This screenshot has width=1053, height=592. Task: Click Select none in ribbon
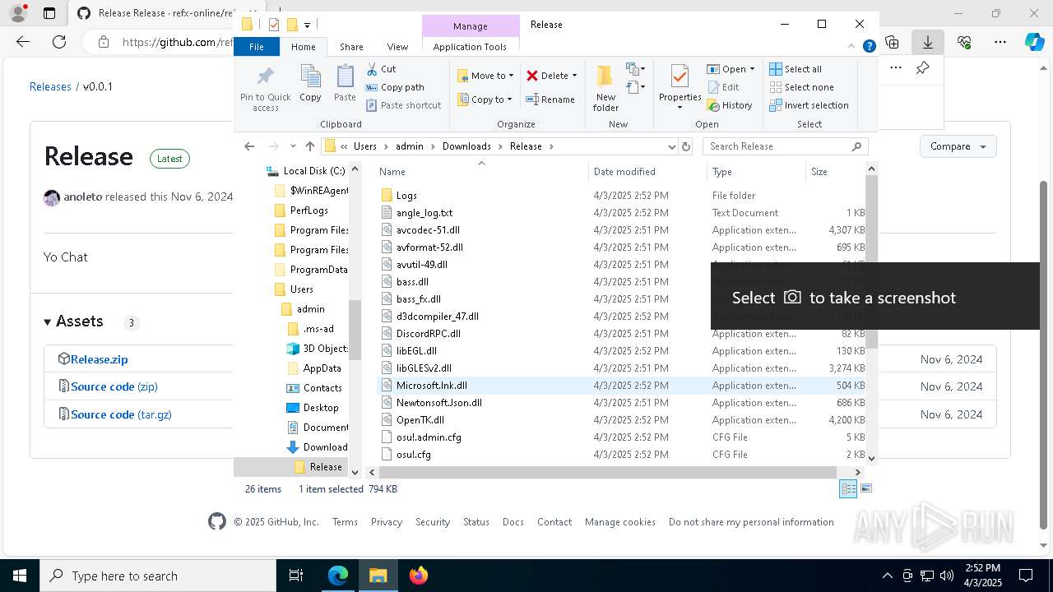[801, 87]
